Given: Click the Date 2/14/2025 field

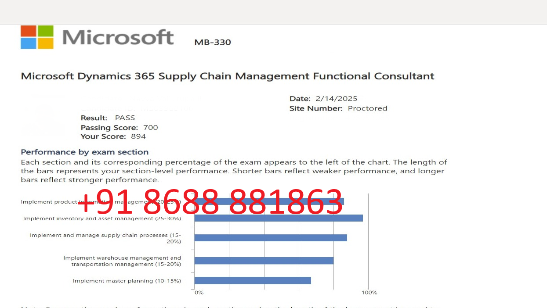Looking at the screenshot, I should click(x=323, y=99).
